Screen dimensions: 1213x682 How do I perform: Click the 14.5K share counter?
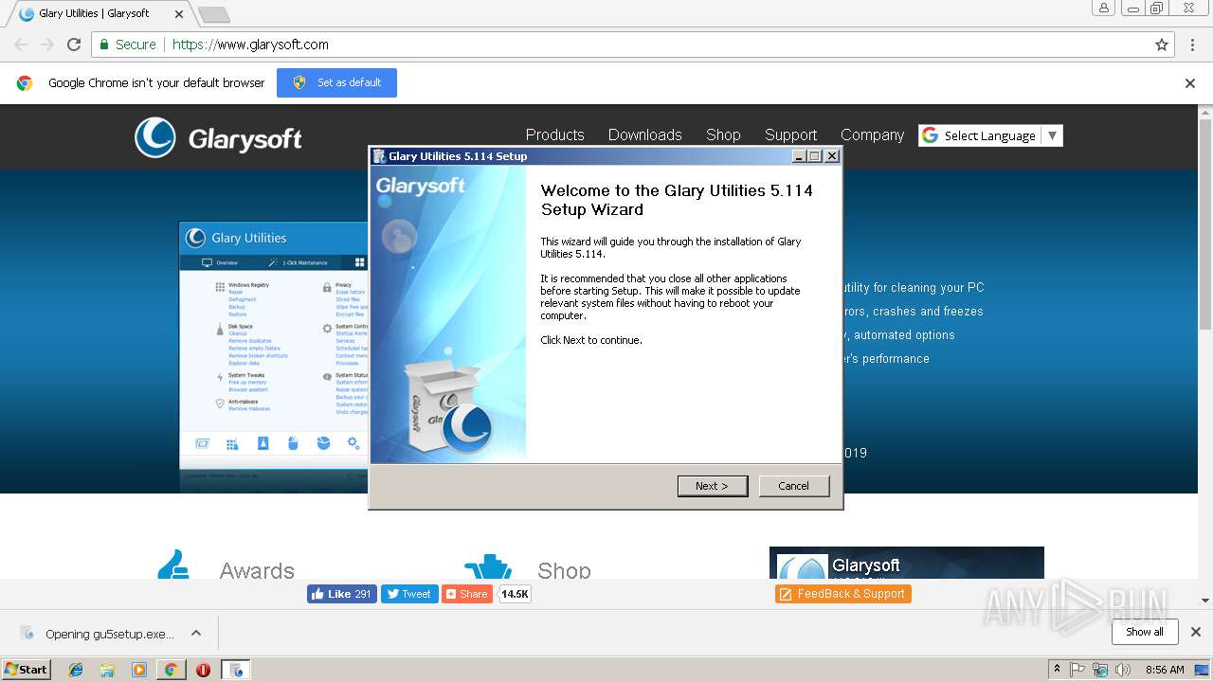click(516, 594)
